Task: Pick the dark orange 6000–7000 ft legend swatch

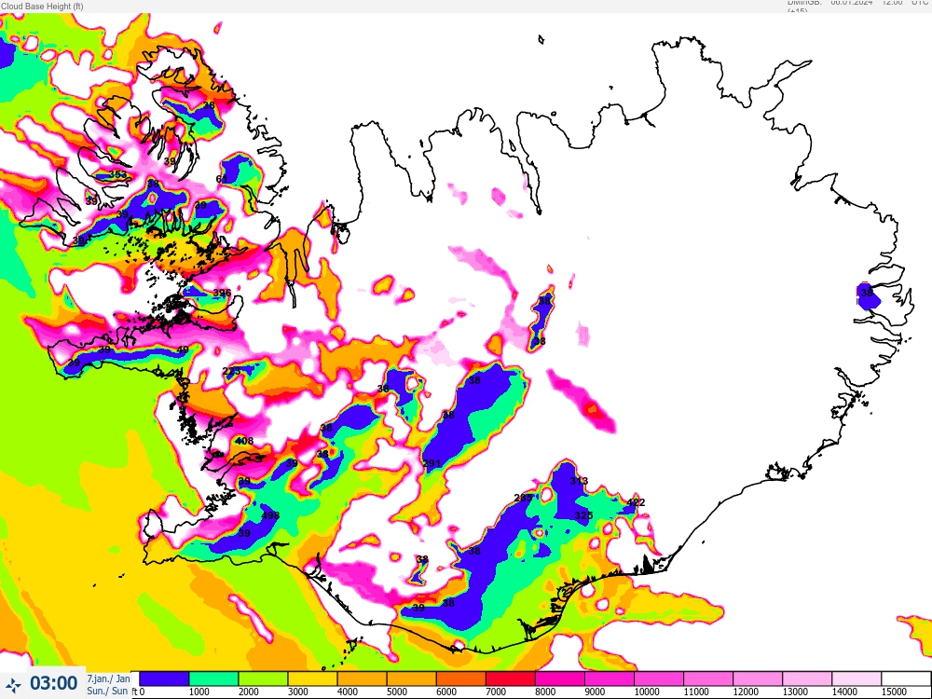Action: (460, 678)
